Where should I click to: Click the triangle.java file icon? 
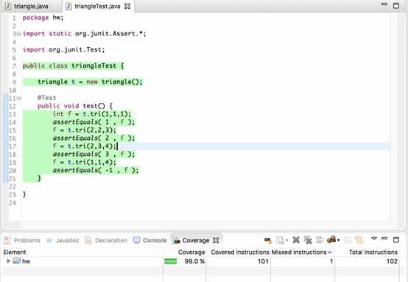[8, 6]
